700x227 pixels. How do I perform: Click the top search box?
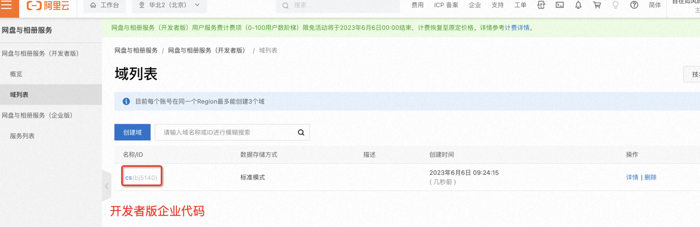tap(338, 5)
